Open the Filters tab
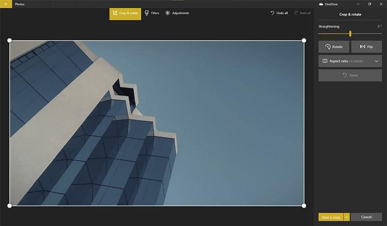The height and width of the screenshot is (226, 387). tap(152, 13)
